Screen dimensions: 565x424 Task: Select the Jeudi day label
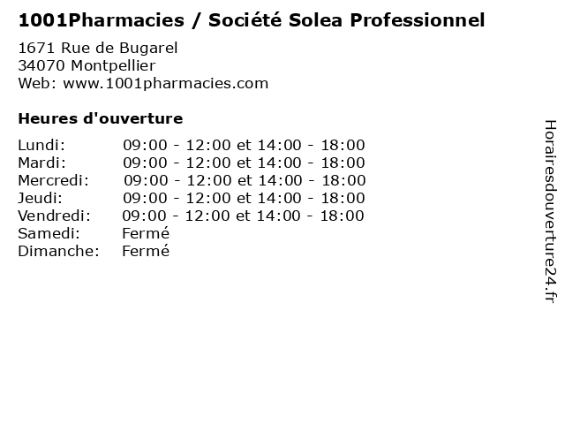[41, 198]
